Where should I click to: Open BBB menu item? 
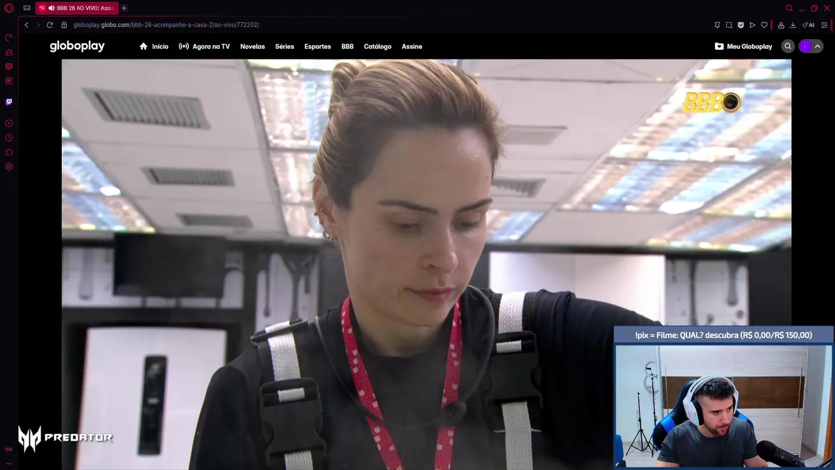(x=348, y=46)
